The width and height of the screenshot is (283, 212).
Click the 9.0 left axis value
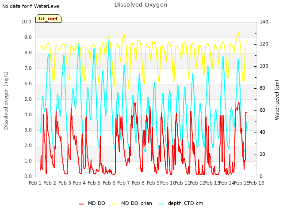28,37
